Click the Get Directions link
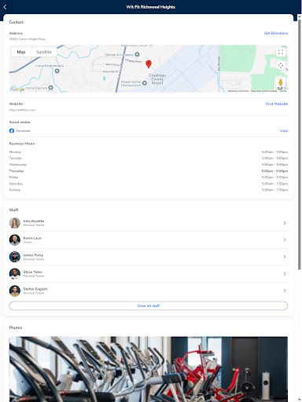Viewport: 302px width, 402px height. [x=276, y=33]
